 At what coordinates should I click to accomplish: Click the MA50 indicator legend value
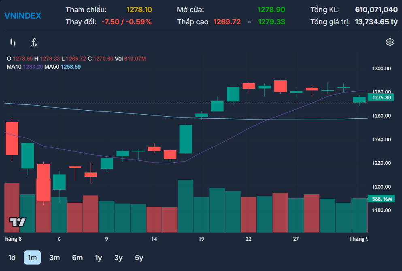(x=71, y=67)
